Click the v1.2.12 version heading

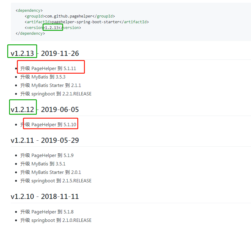(x=23, y=109)
